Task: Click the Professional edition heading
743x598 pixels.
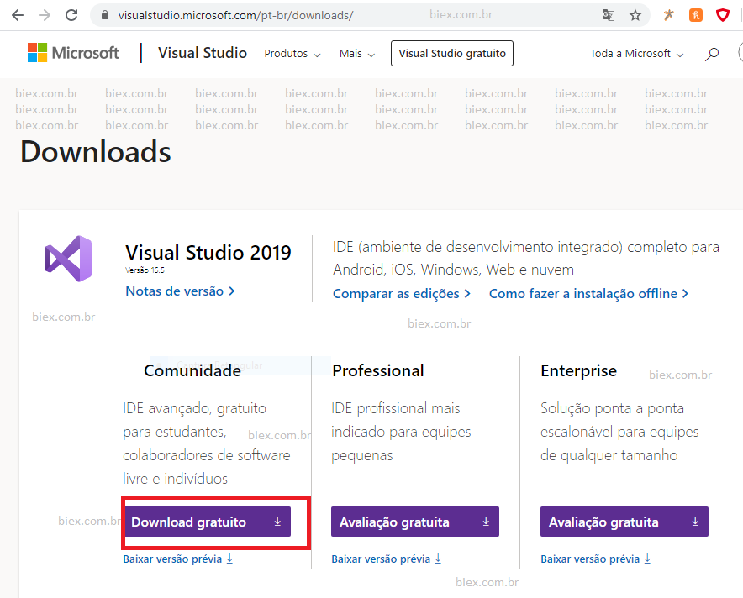Action: point(378,370)
